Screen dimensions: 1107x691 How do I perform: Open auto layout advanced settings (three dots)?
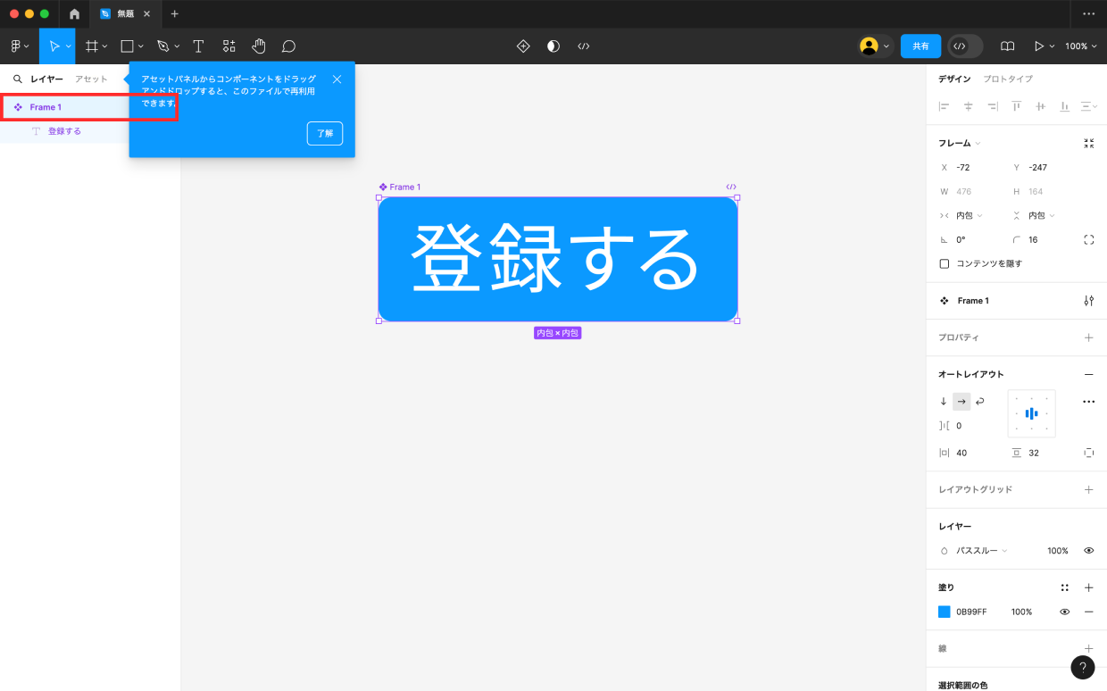pos(1088,402)
